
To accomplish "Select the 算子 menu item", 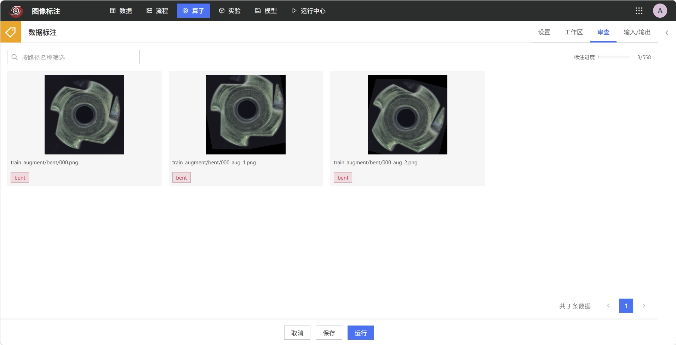I will tap(193, 11).
